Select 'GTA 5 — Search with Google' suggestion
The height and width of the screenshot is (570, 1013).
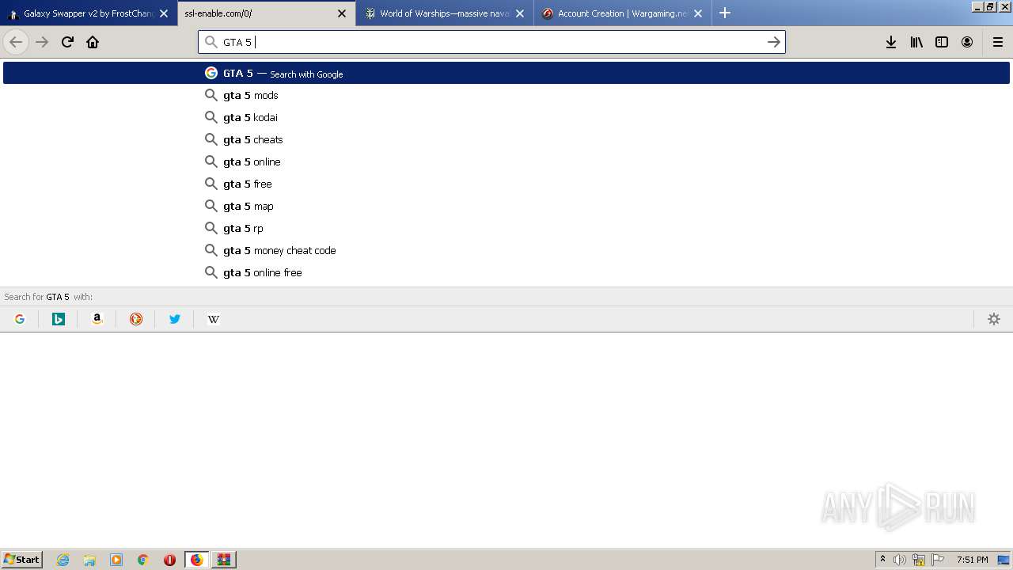coord(506,73)
